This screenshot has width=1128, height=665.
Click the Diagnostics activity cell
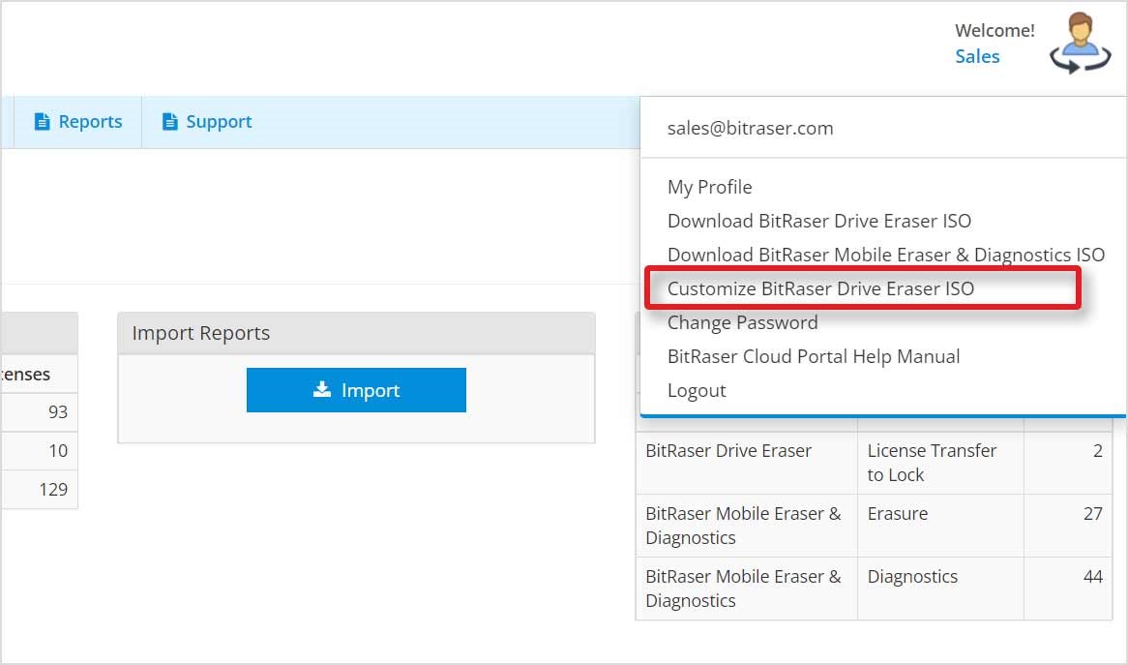pyautogui.click(x=940, y=589)
